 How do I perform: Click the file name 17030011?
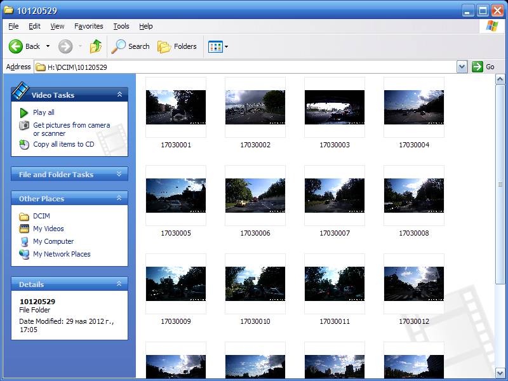(x=335, y=321)
